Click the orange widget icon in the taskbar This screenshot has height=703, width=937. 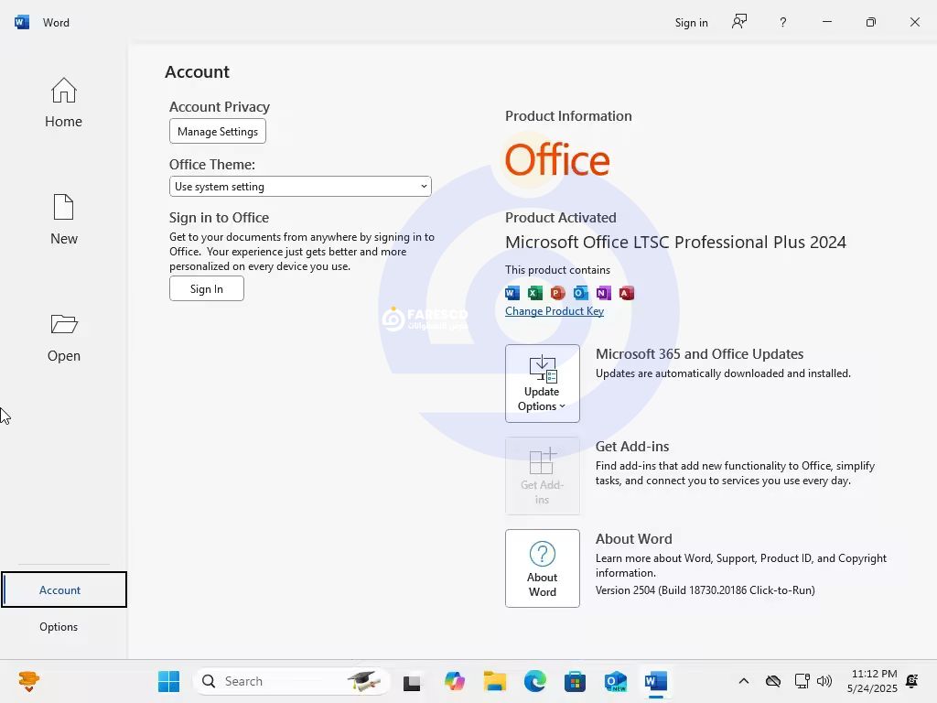point(28,681)
